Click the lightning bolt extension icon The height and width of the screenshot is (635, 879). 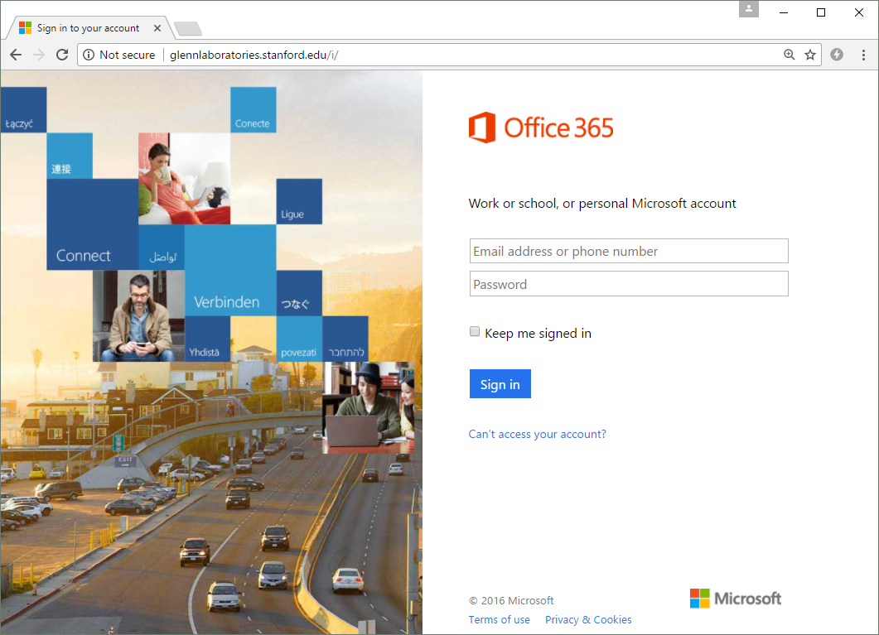tap(837, 55)
